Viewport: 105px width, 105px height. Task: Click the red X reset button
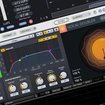[31, 21]
